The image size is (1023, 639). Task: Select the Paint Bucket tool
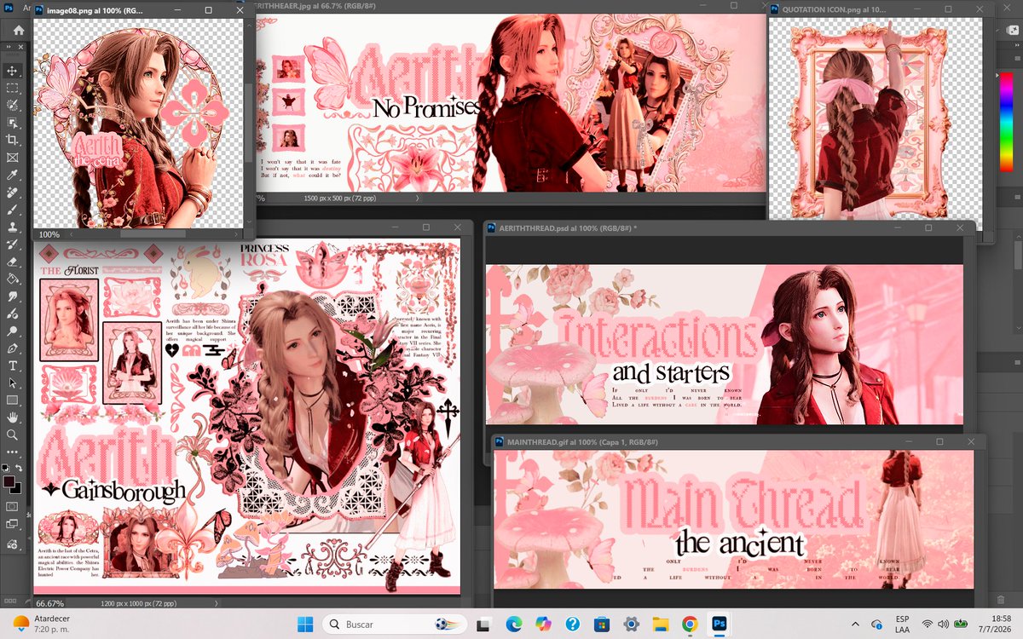coord(13,279)
